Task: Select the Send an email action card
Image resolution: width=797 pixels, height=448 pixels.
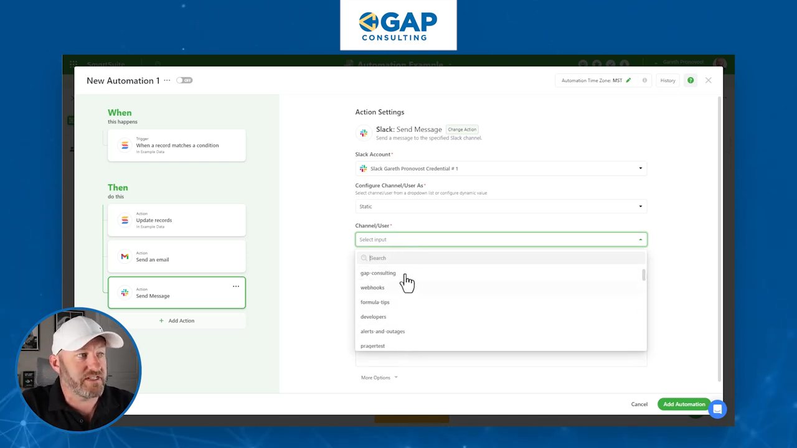Action: tap(177, 256)
